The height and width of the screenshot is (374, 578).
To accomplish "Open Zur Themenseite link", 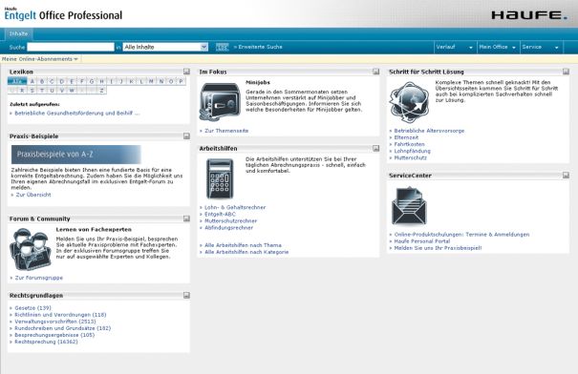I will tap(226, 131).
